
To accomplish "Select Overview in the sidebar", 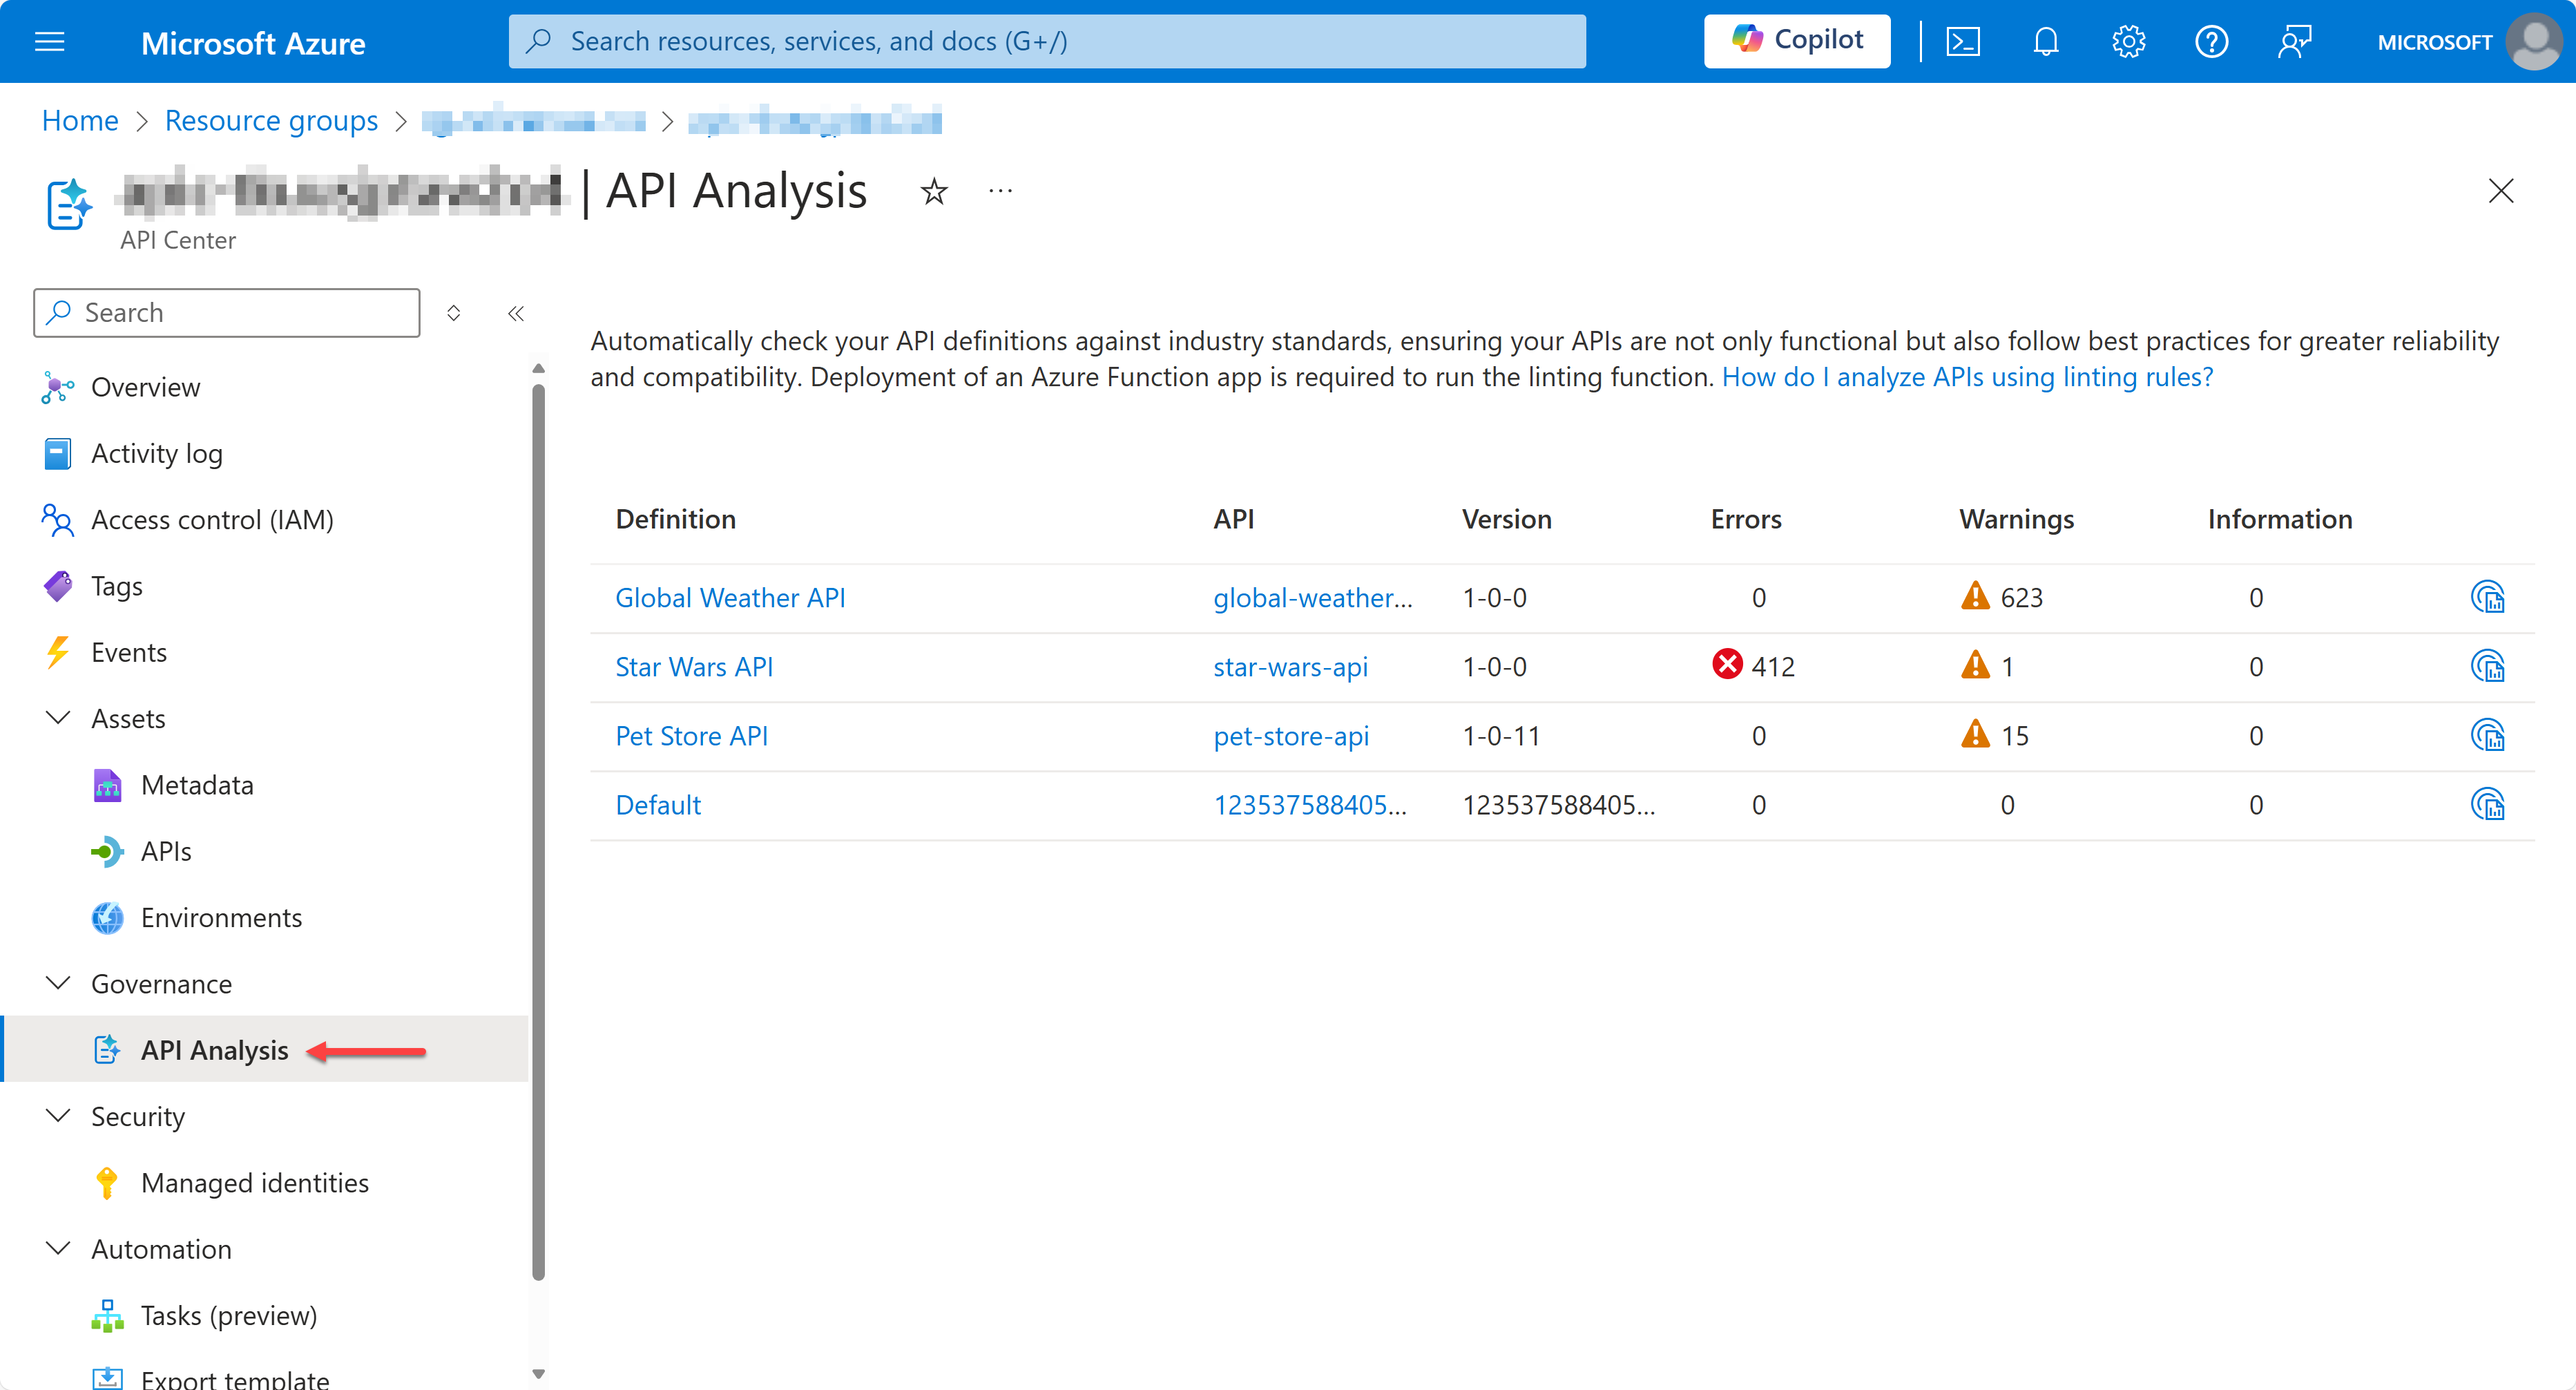I will point(145,387).
